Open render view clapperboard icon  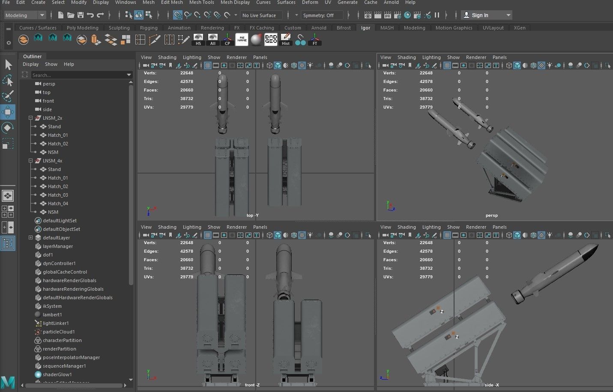[x=368, y=15]
